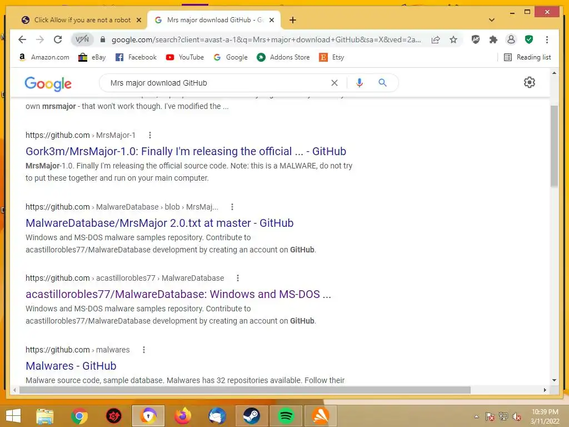Click the scroll-right arrow
The height and width of the screenshot is (427, 569).
tap(545, 390)
